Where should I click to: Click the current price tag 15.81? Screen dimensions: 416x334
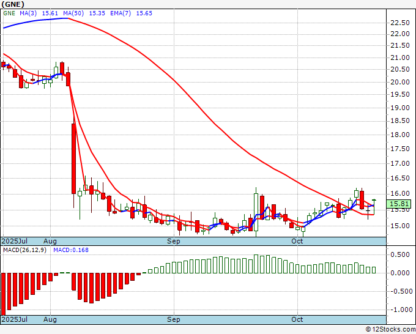[x=399, y=204]
